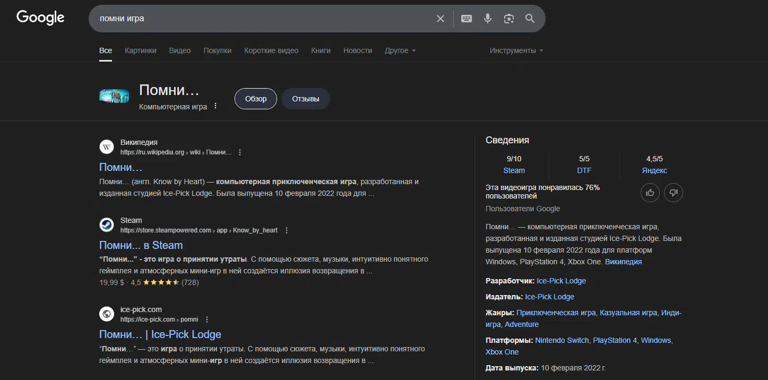Screen dimensions: 768x380
Task: Click the store.steampowered.com URL breadcrumb
Action: tap(199, 230)
